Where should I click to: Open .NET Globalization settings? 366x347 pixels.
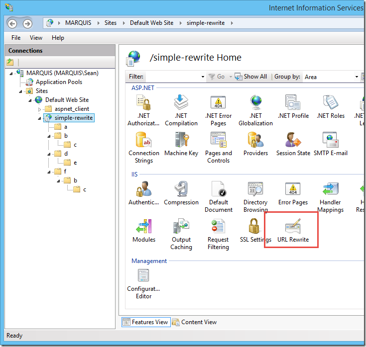click(255, 110)
